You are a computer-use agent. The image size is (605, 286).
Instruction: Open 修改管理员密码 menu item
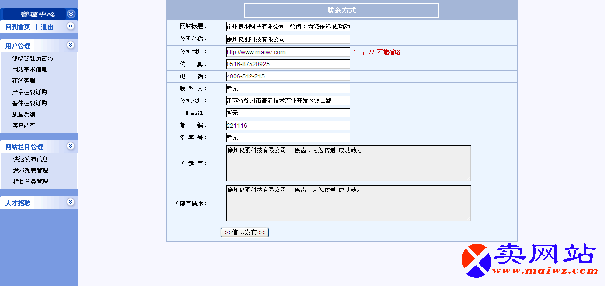pos(32,58)
